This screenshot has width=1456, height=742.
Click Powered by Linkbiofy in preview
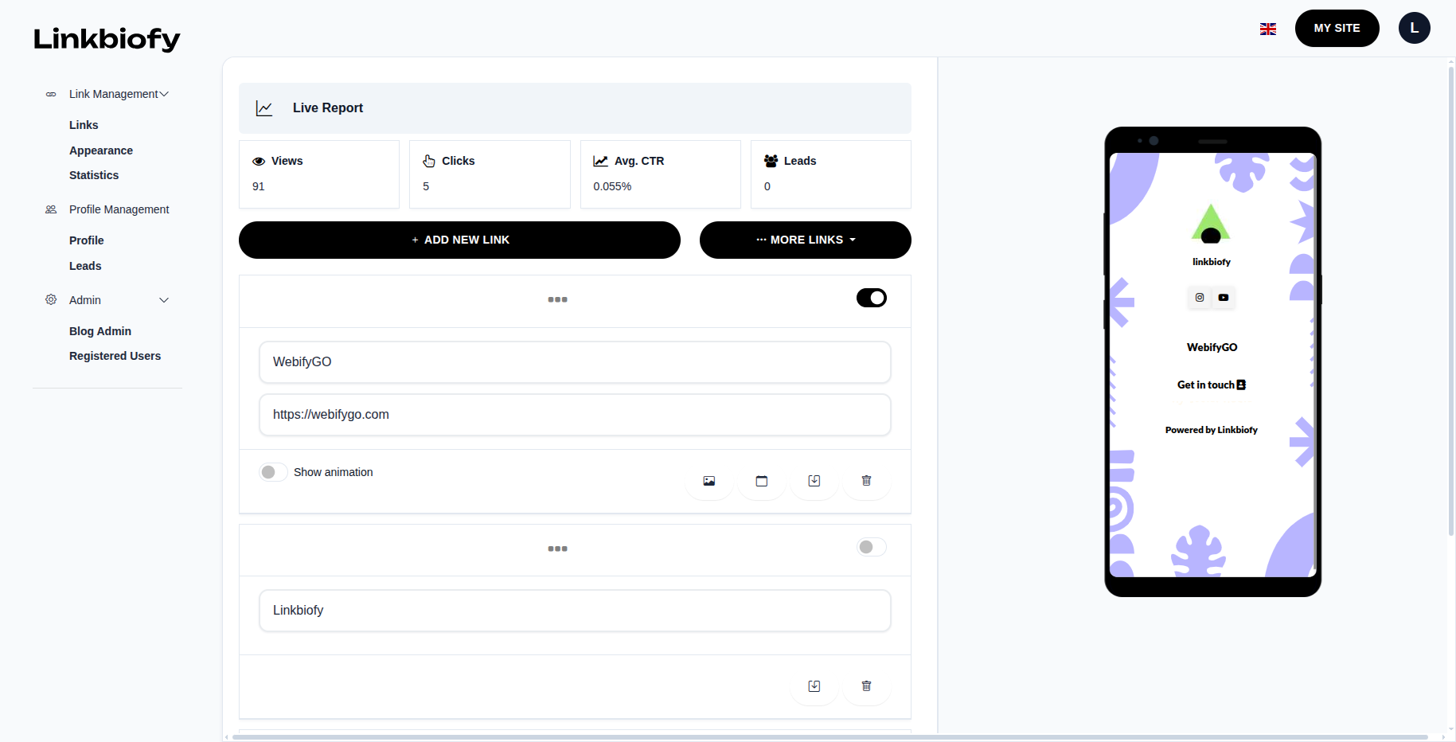[1212, 430]
